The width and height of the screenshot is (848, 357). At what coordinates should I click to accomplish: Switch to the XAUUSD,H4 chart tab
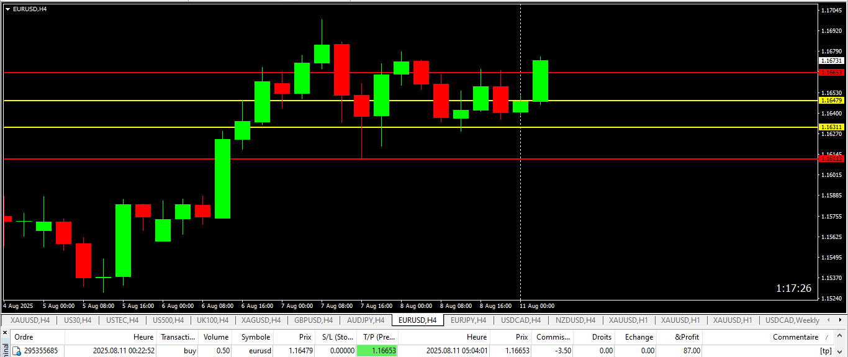[30, 320]
